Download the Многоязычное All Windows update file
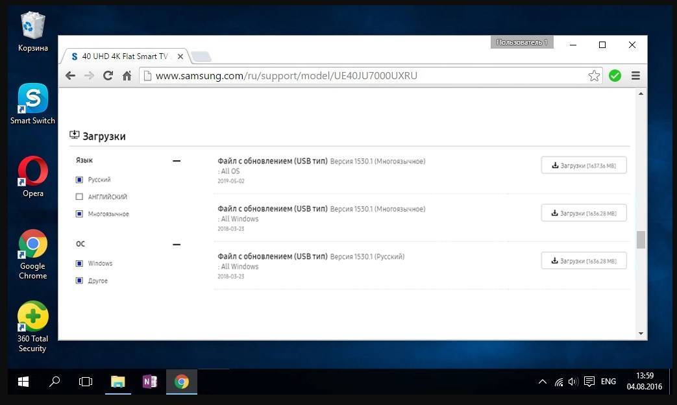 click(584, 213)
